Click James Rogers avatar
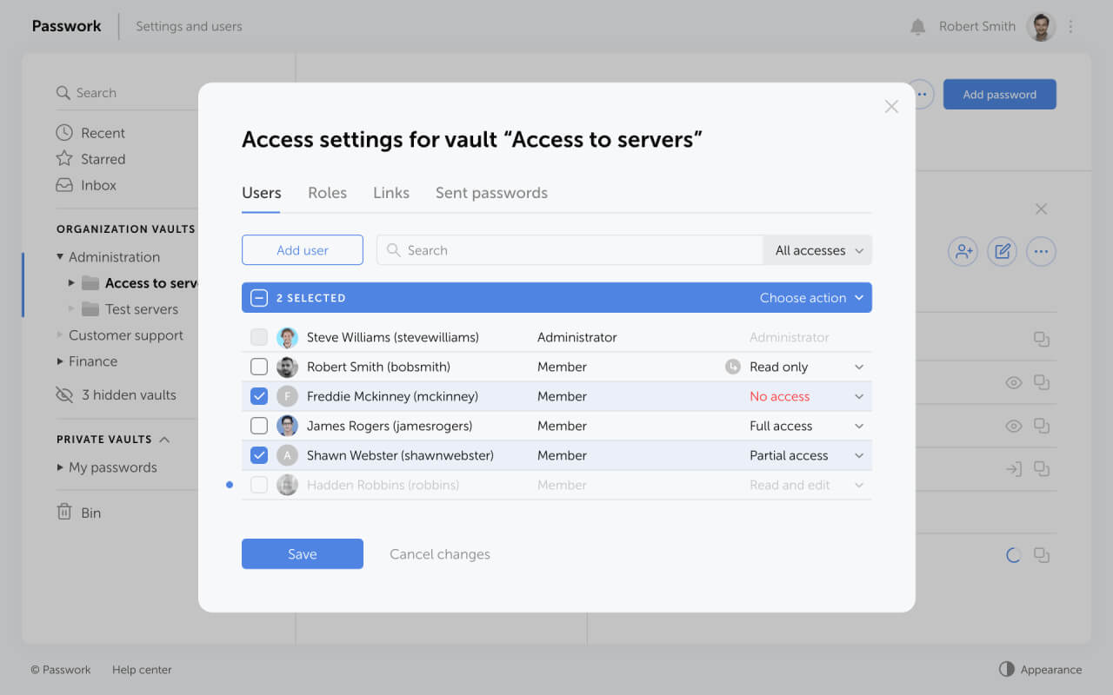The height and width of the screenshot is (695, 1113). tap(287, 426)
